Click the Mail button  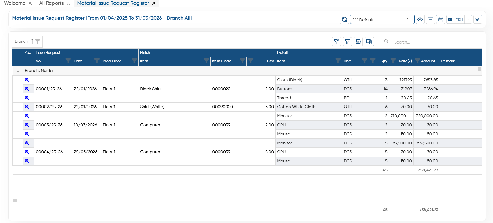pyautogui.click(x=456, y=19)
